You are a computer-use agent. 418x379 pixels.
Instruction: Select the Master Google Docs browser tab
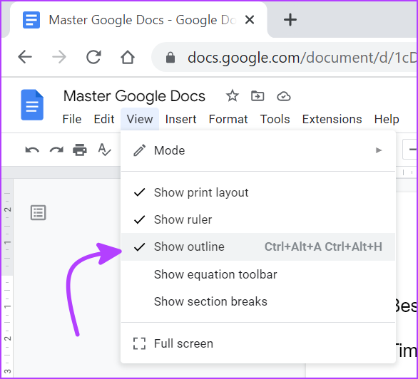pos(138,20)
